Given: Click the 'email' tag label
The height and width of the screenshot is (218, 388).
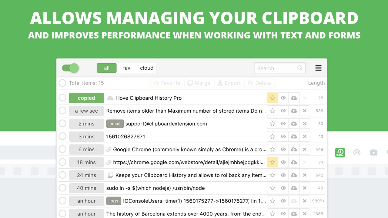Looking at the screenshot, I should tap(115, 124).
